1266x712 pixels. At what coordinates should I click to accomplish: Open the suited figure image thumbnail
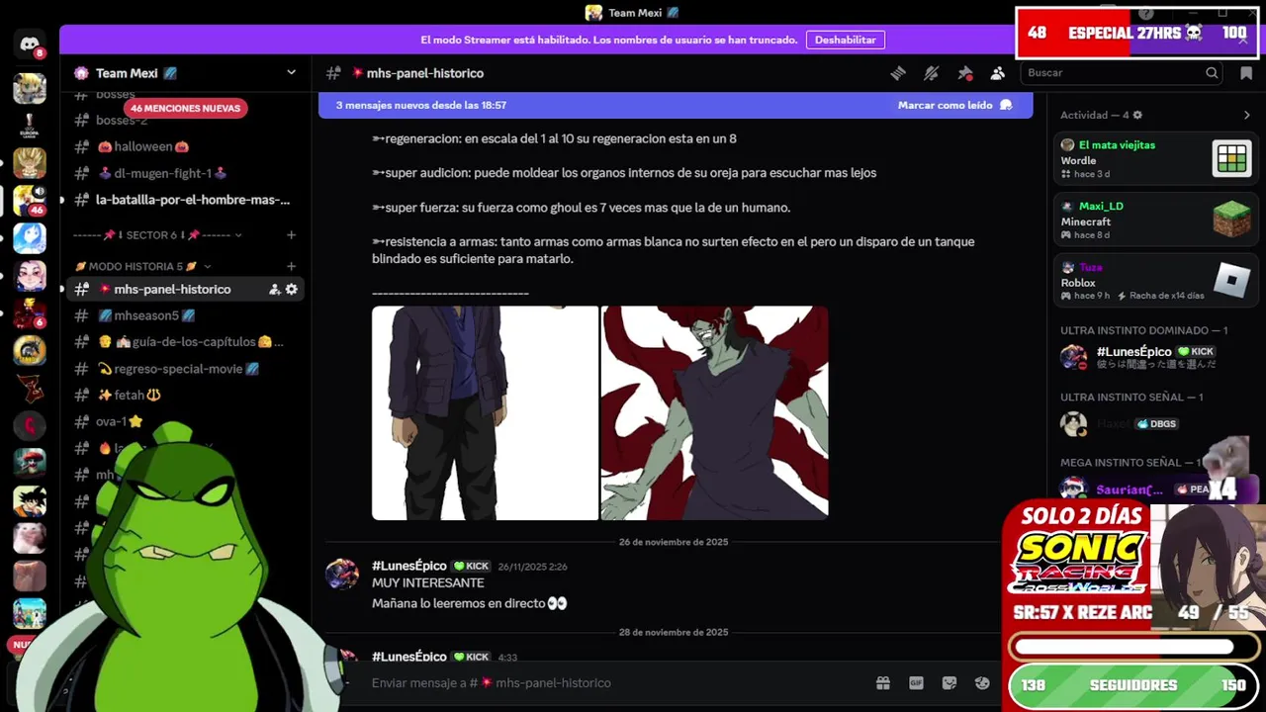point(485,412)
